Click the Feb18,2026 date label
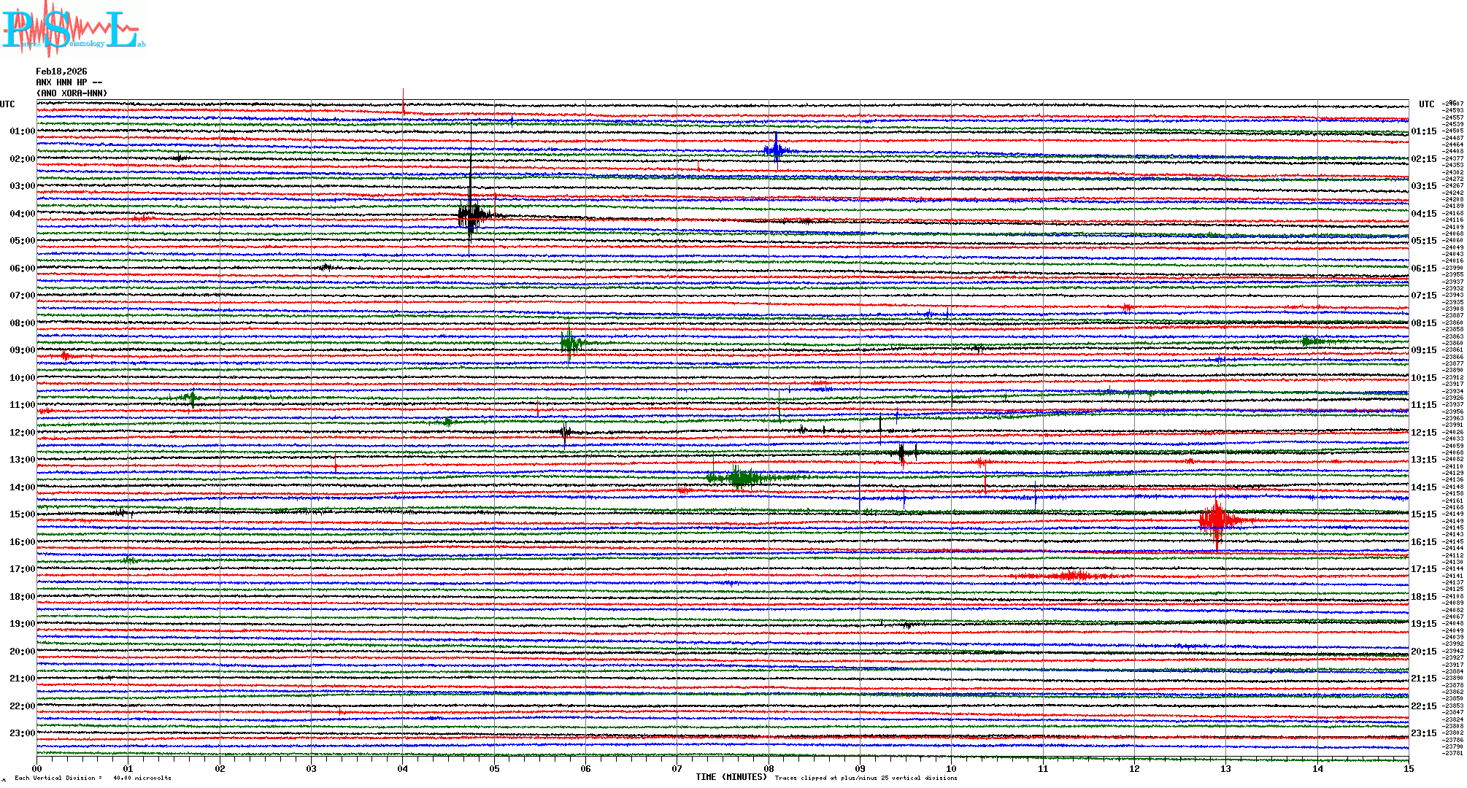Viewport: 1467px width, 788px height. tap(61, 72)
